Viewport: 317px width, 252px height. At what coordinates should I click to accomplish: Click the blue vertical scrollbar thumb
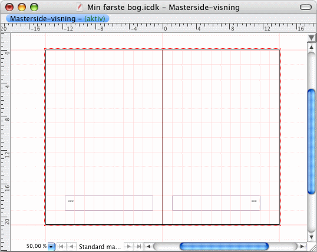tap(311, 141)
